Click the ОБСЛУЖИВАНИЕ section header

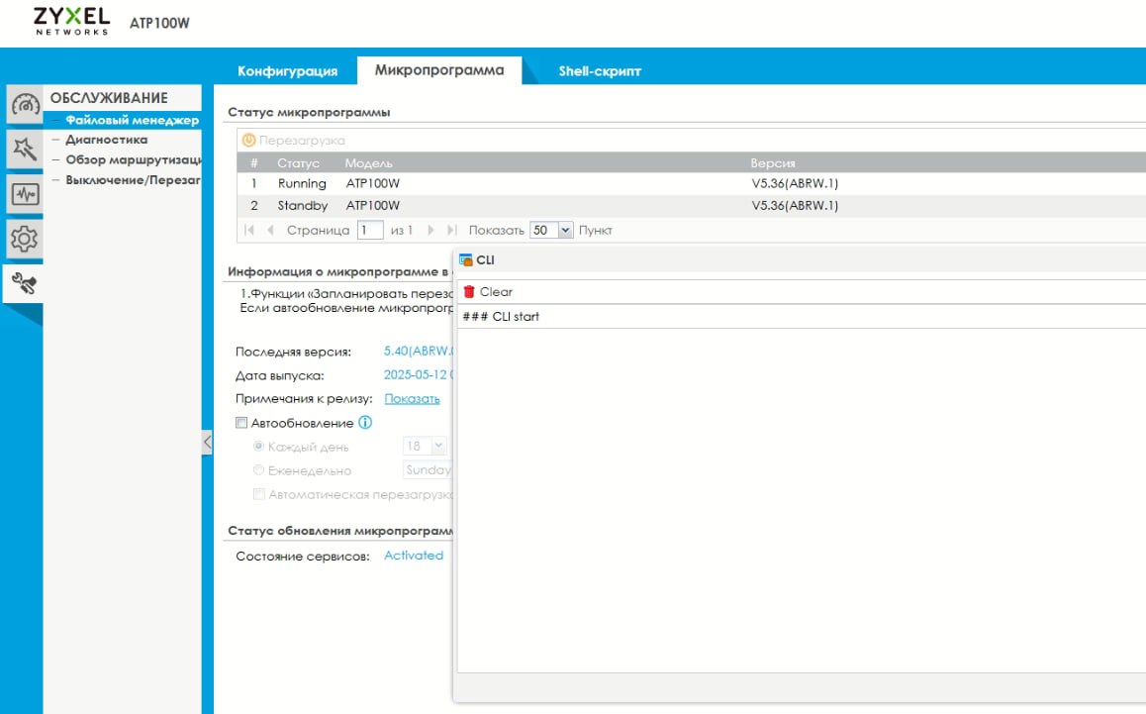[109, 98]
